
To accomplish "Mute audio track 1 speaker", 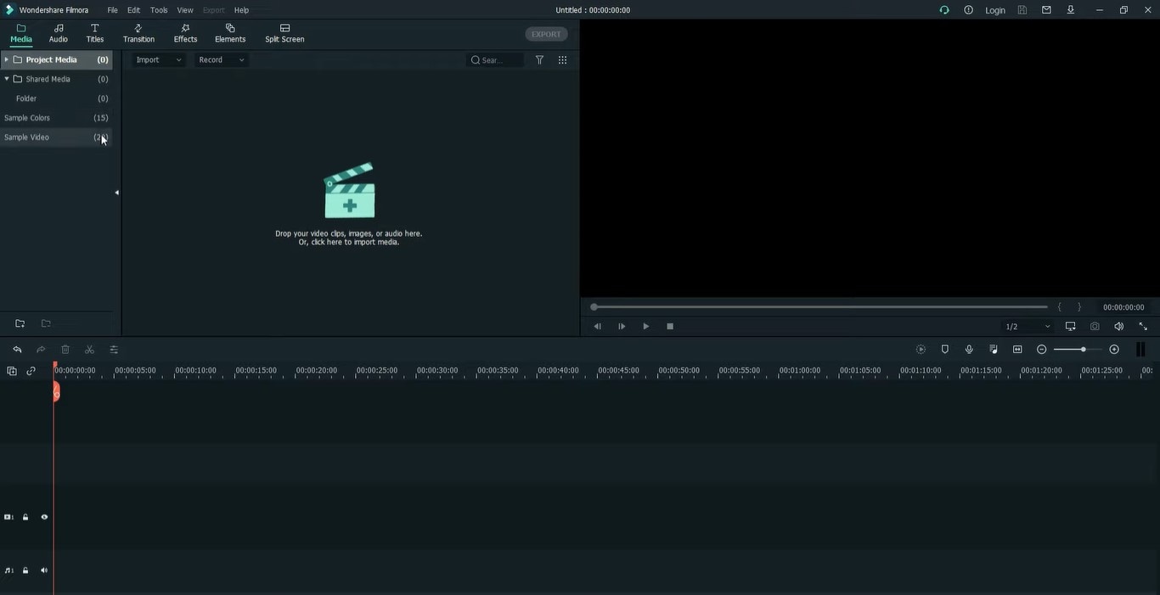I will (44, 570).
